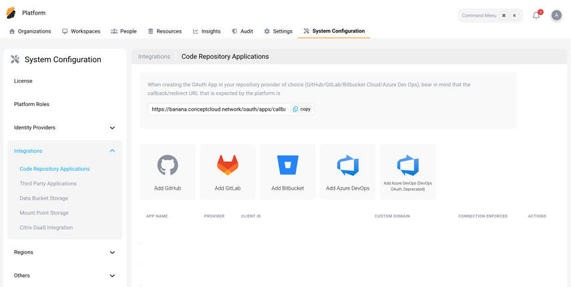Click the Code Repository Applications page title
Image resolution: width=571 pixels, height=287 pixels.
[x=225, y=57]
